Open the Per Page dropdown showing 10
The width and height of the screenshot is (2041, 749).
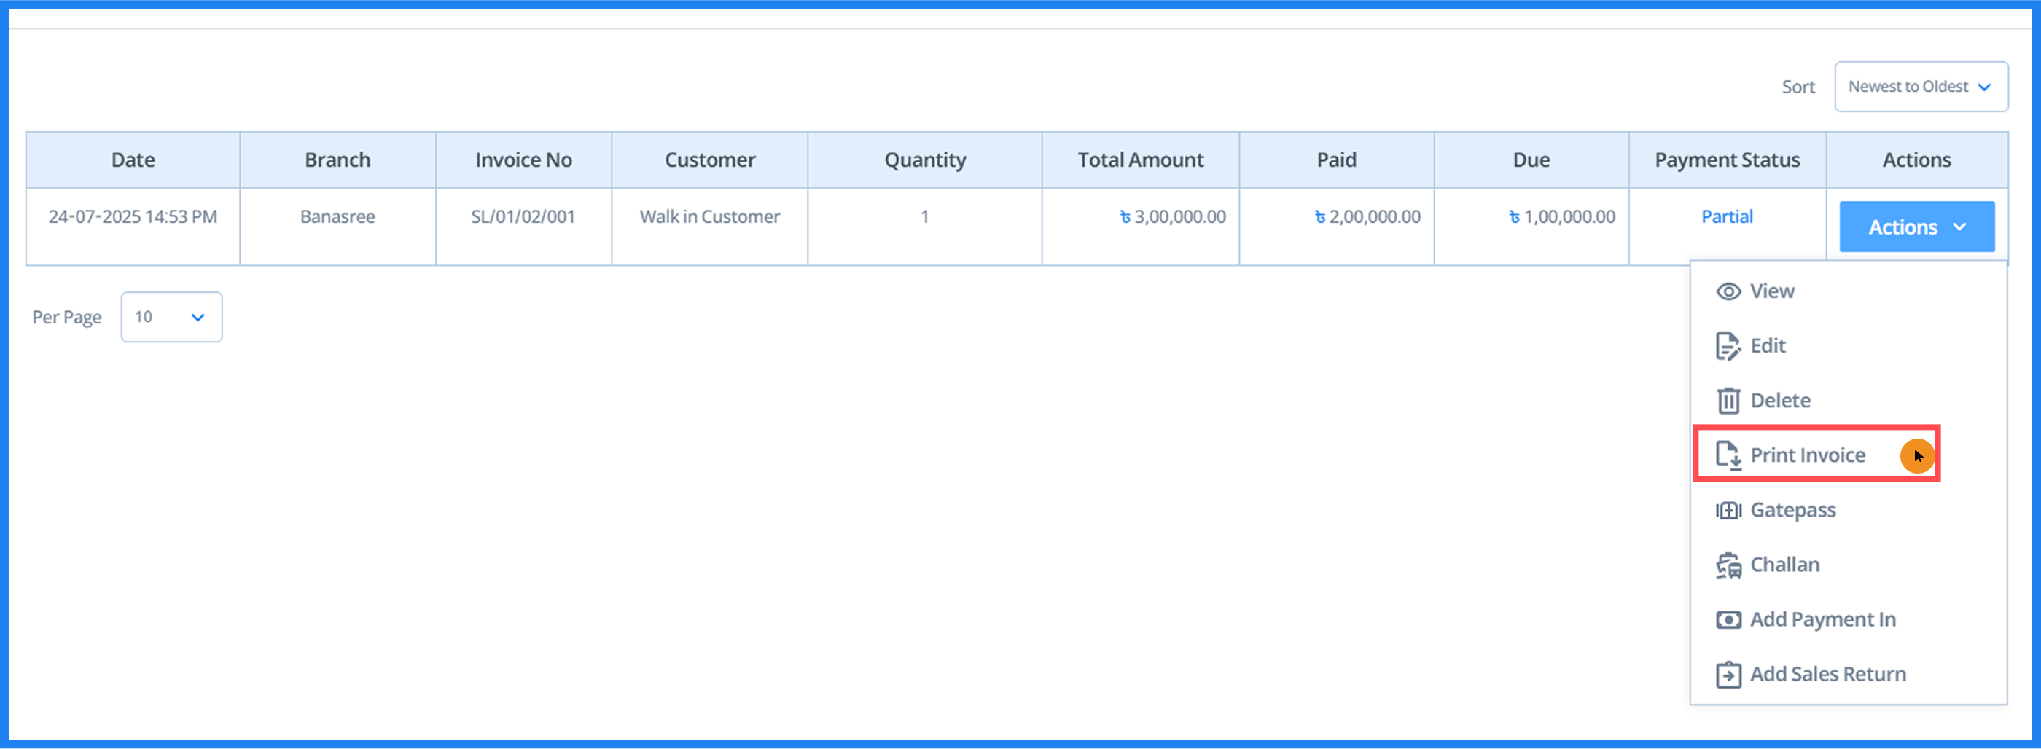[171, 317]
